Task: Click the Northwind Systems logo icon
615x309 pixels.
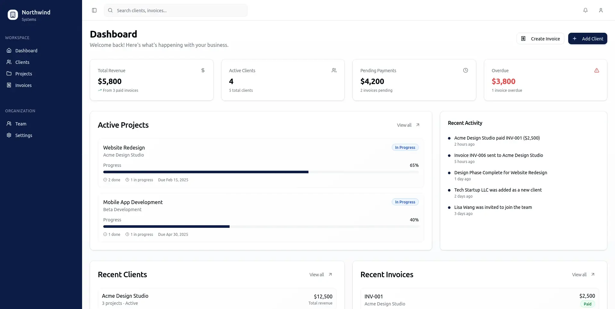Action: tap(13, 14)
